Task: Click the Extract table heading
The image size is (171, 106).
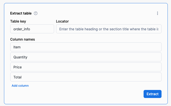Action: pos(21,14)
